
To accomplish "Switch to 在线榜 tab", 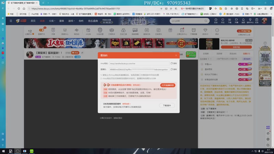I will (206, 54).
